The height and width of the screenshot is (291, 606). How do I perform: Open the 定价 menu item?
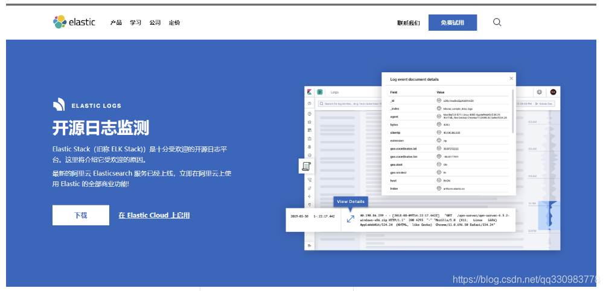click(174, 22)
